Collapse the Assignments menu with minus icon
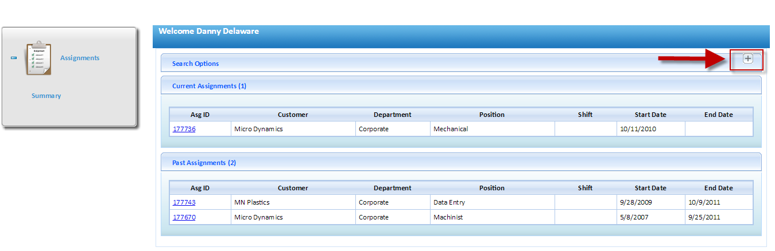 pos(14,58)
